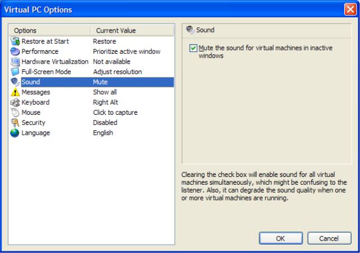Click the Mute checkbox label text
The height and width of the screenshot is (253, 360).
pos(266,51)
